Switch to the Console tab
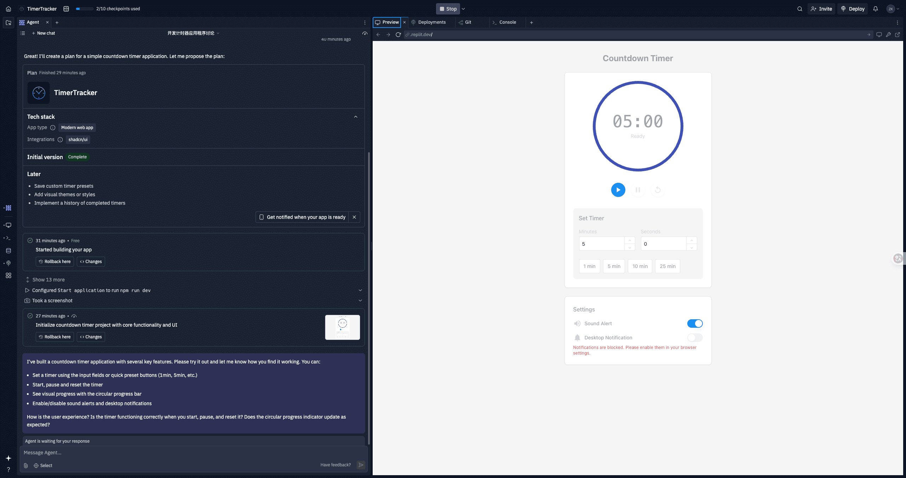906x478 pixels. (504, 22)
